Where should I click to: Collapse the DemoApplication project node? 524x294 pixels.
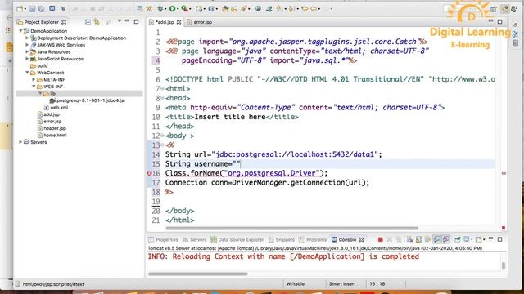point(20,31)
